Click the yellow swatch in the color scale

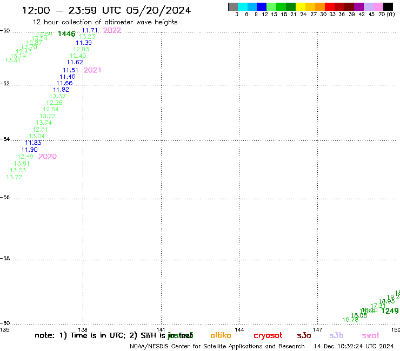tap(301, 6)
